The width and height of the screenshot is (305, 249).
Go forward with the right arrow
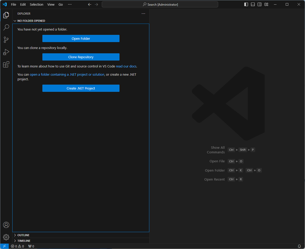96,4
